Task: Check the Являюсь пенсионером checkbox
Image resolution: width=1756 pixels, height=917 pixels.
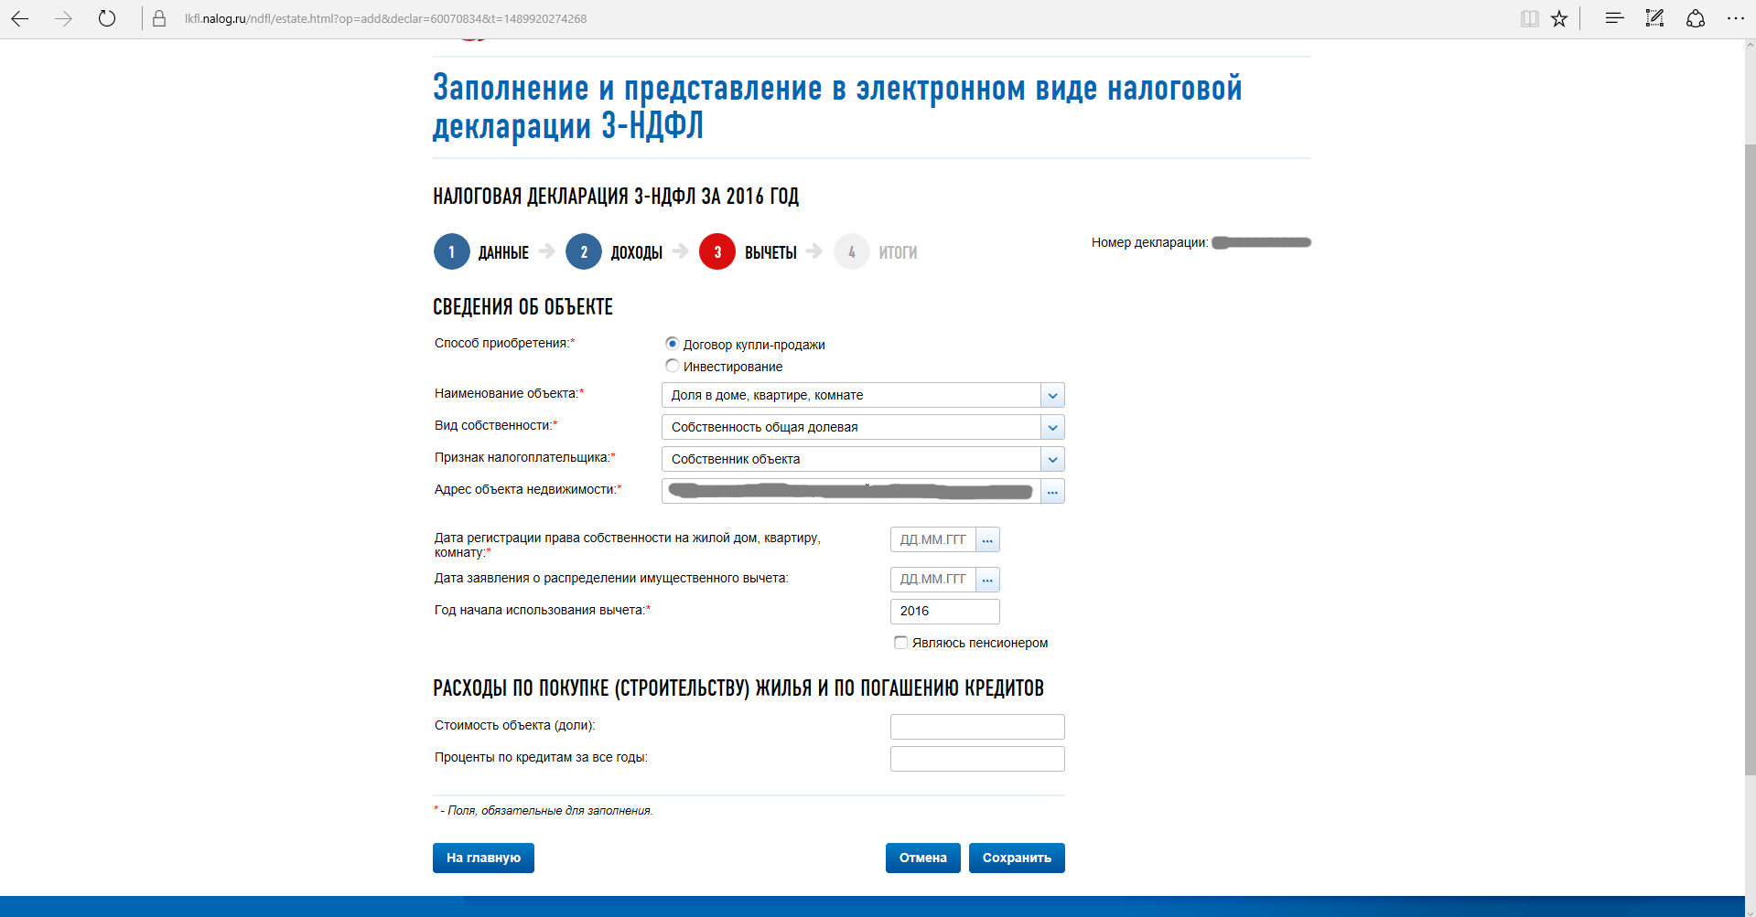Action: point(901,643)
